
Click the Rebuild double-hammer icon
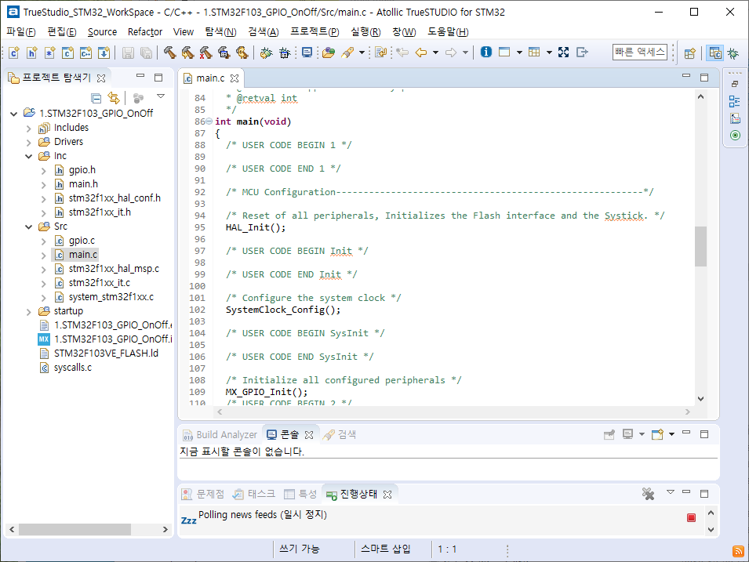pyautogui.click(x=187, y=53)
